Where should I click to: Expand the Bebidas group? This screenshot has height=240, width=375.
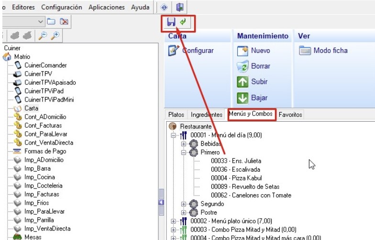(184, 144)
